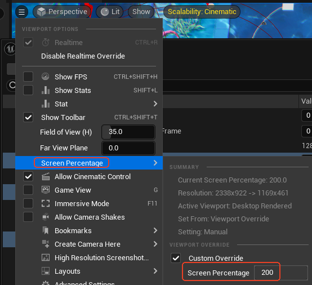
Task: Enable the Game View checkbox
Action: (28, 190)
